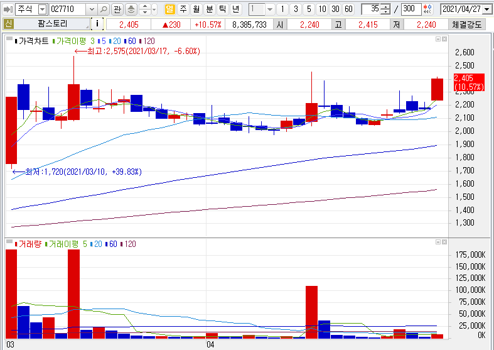
Task: Click the current price 2,405 in the quote bar
Action: pyautogui.click(x=129, y=25)
